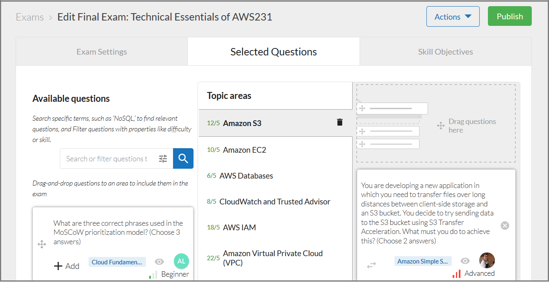Open the Actions dropdown menu
549x282 pixels.
(x=453, y=17)
